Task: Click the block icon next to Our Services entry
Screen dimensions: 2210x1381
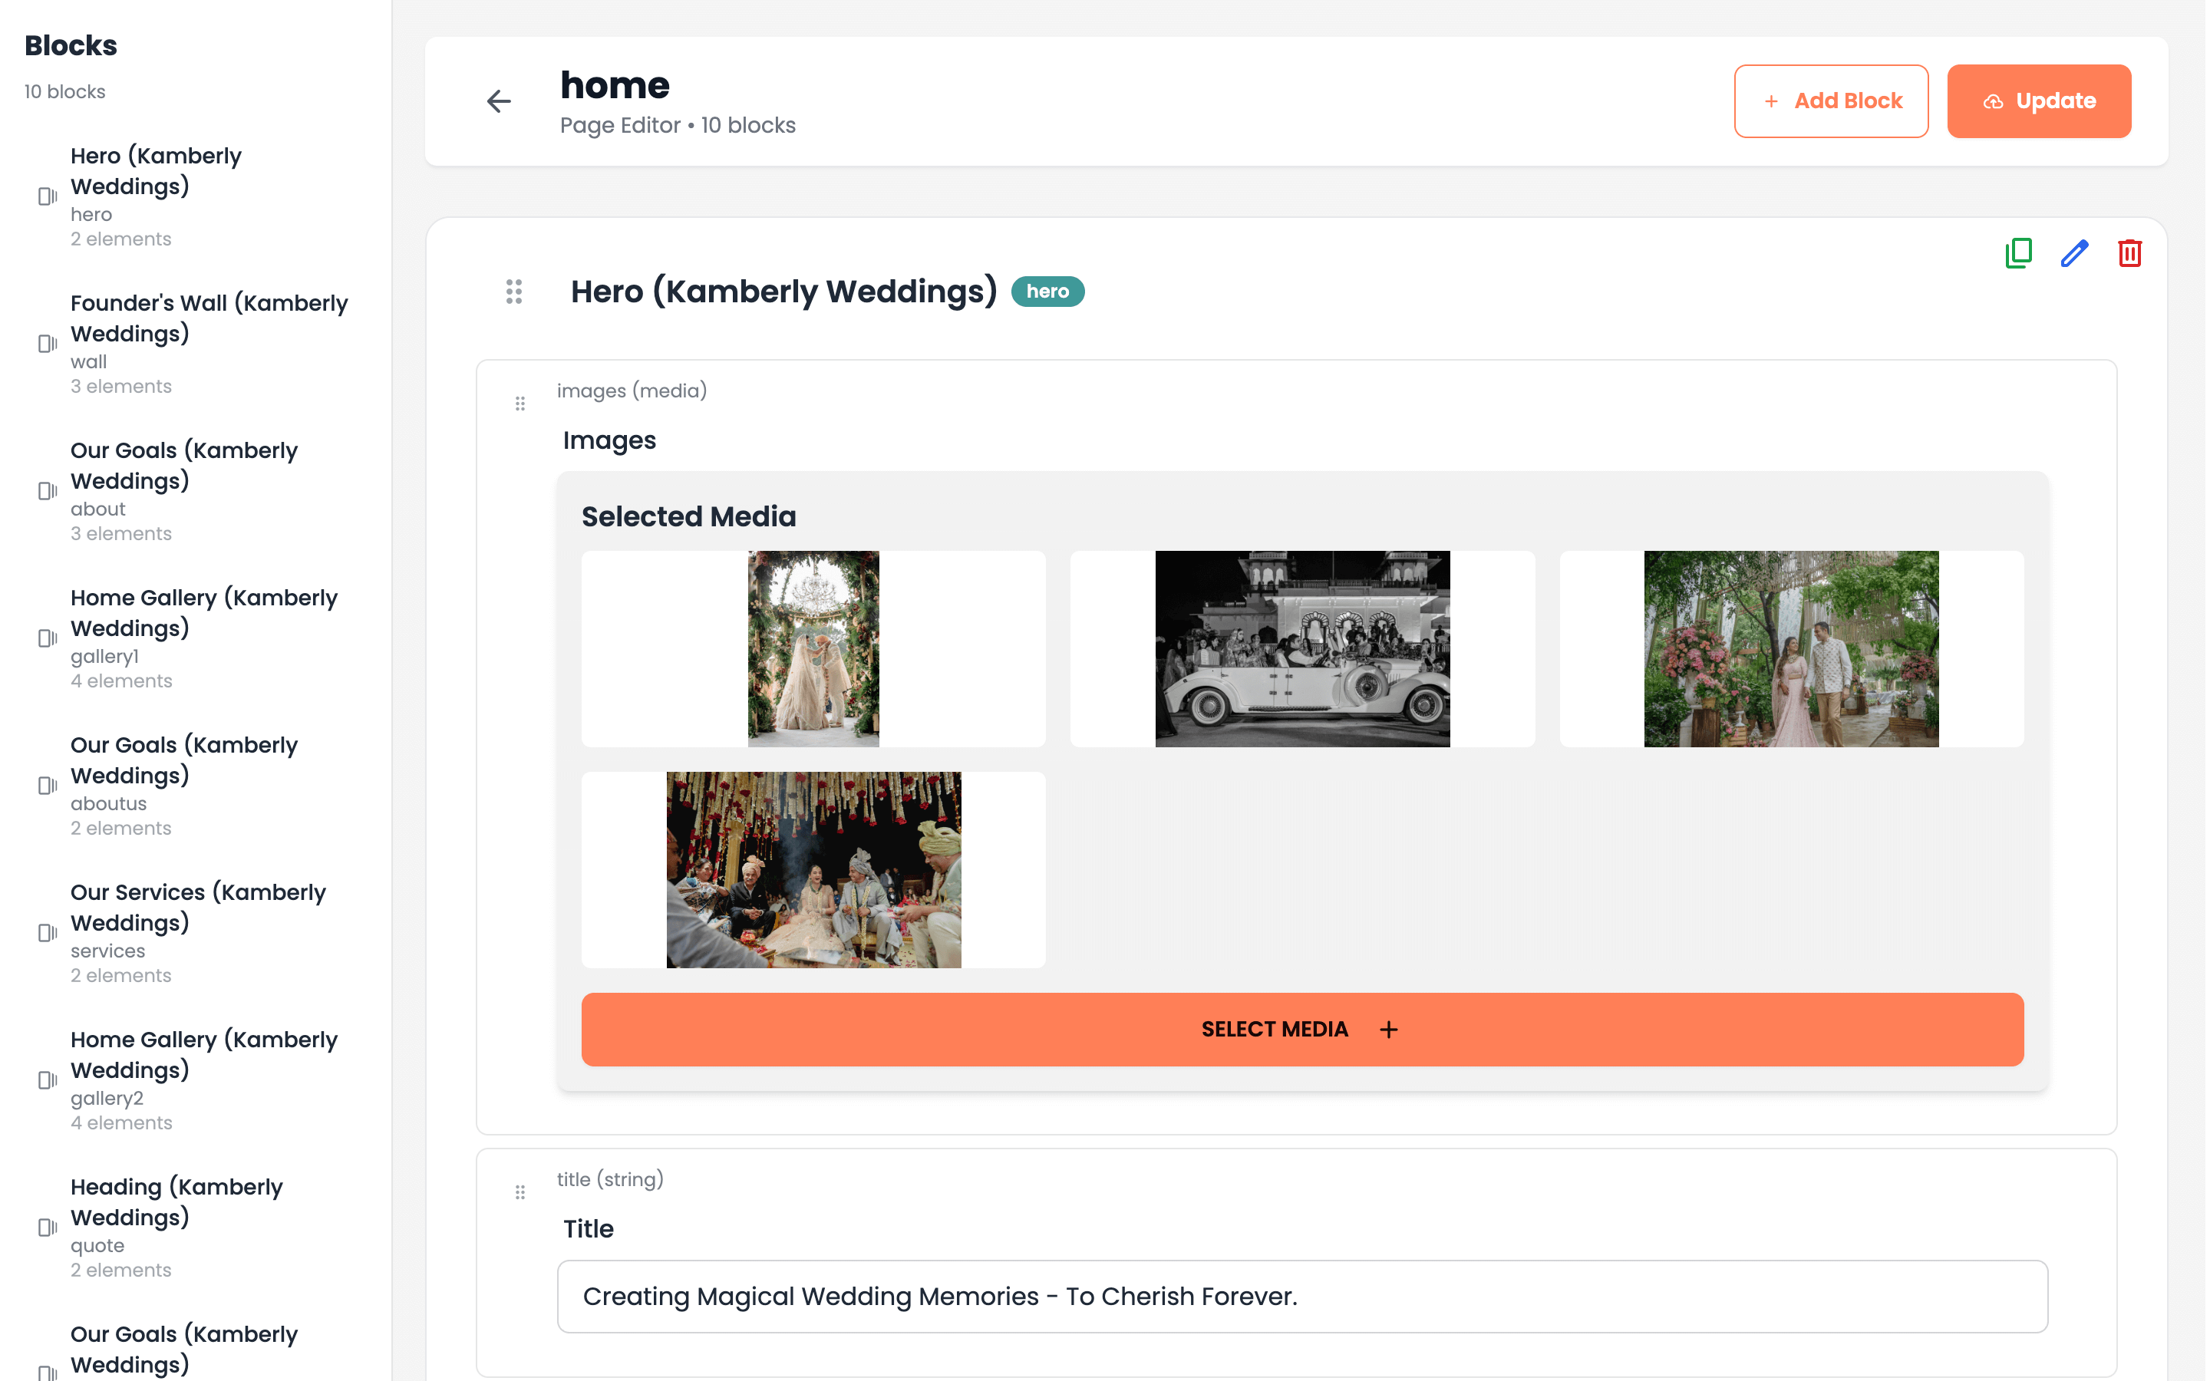Action: click(46, 934)
